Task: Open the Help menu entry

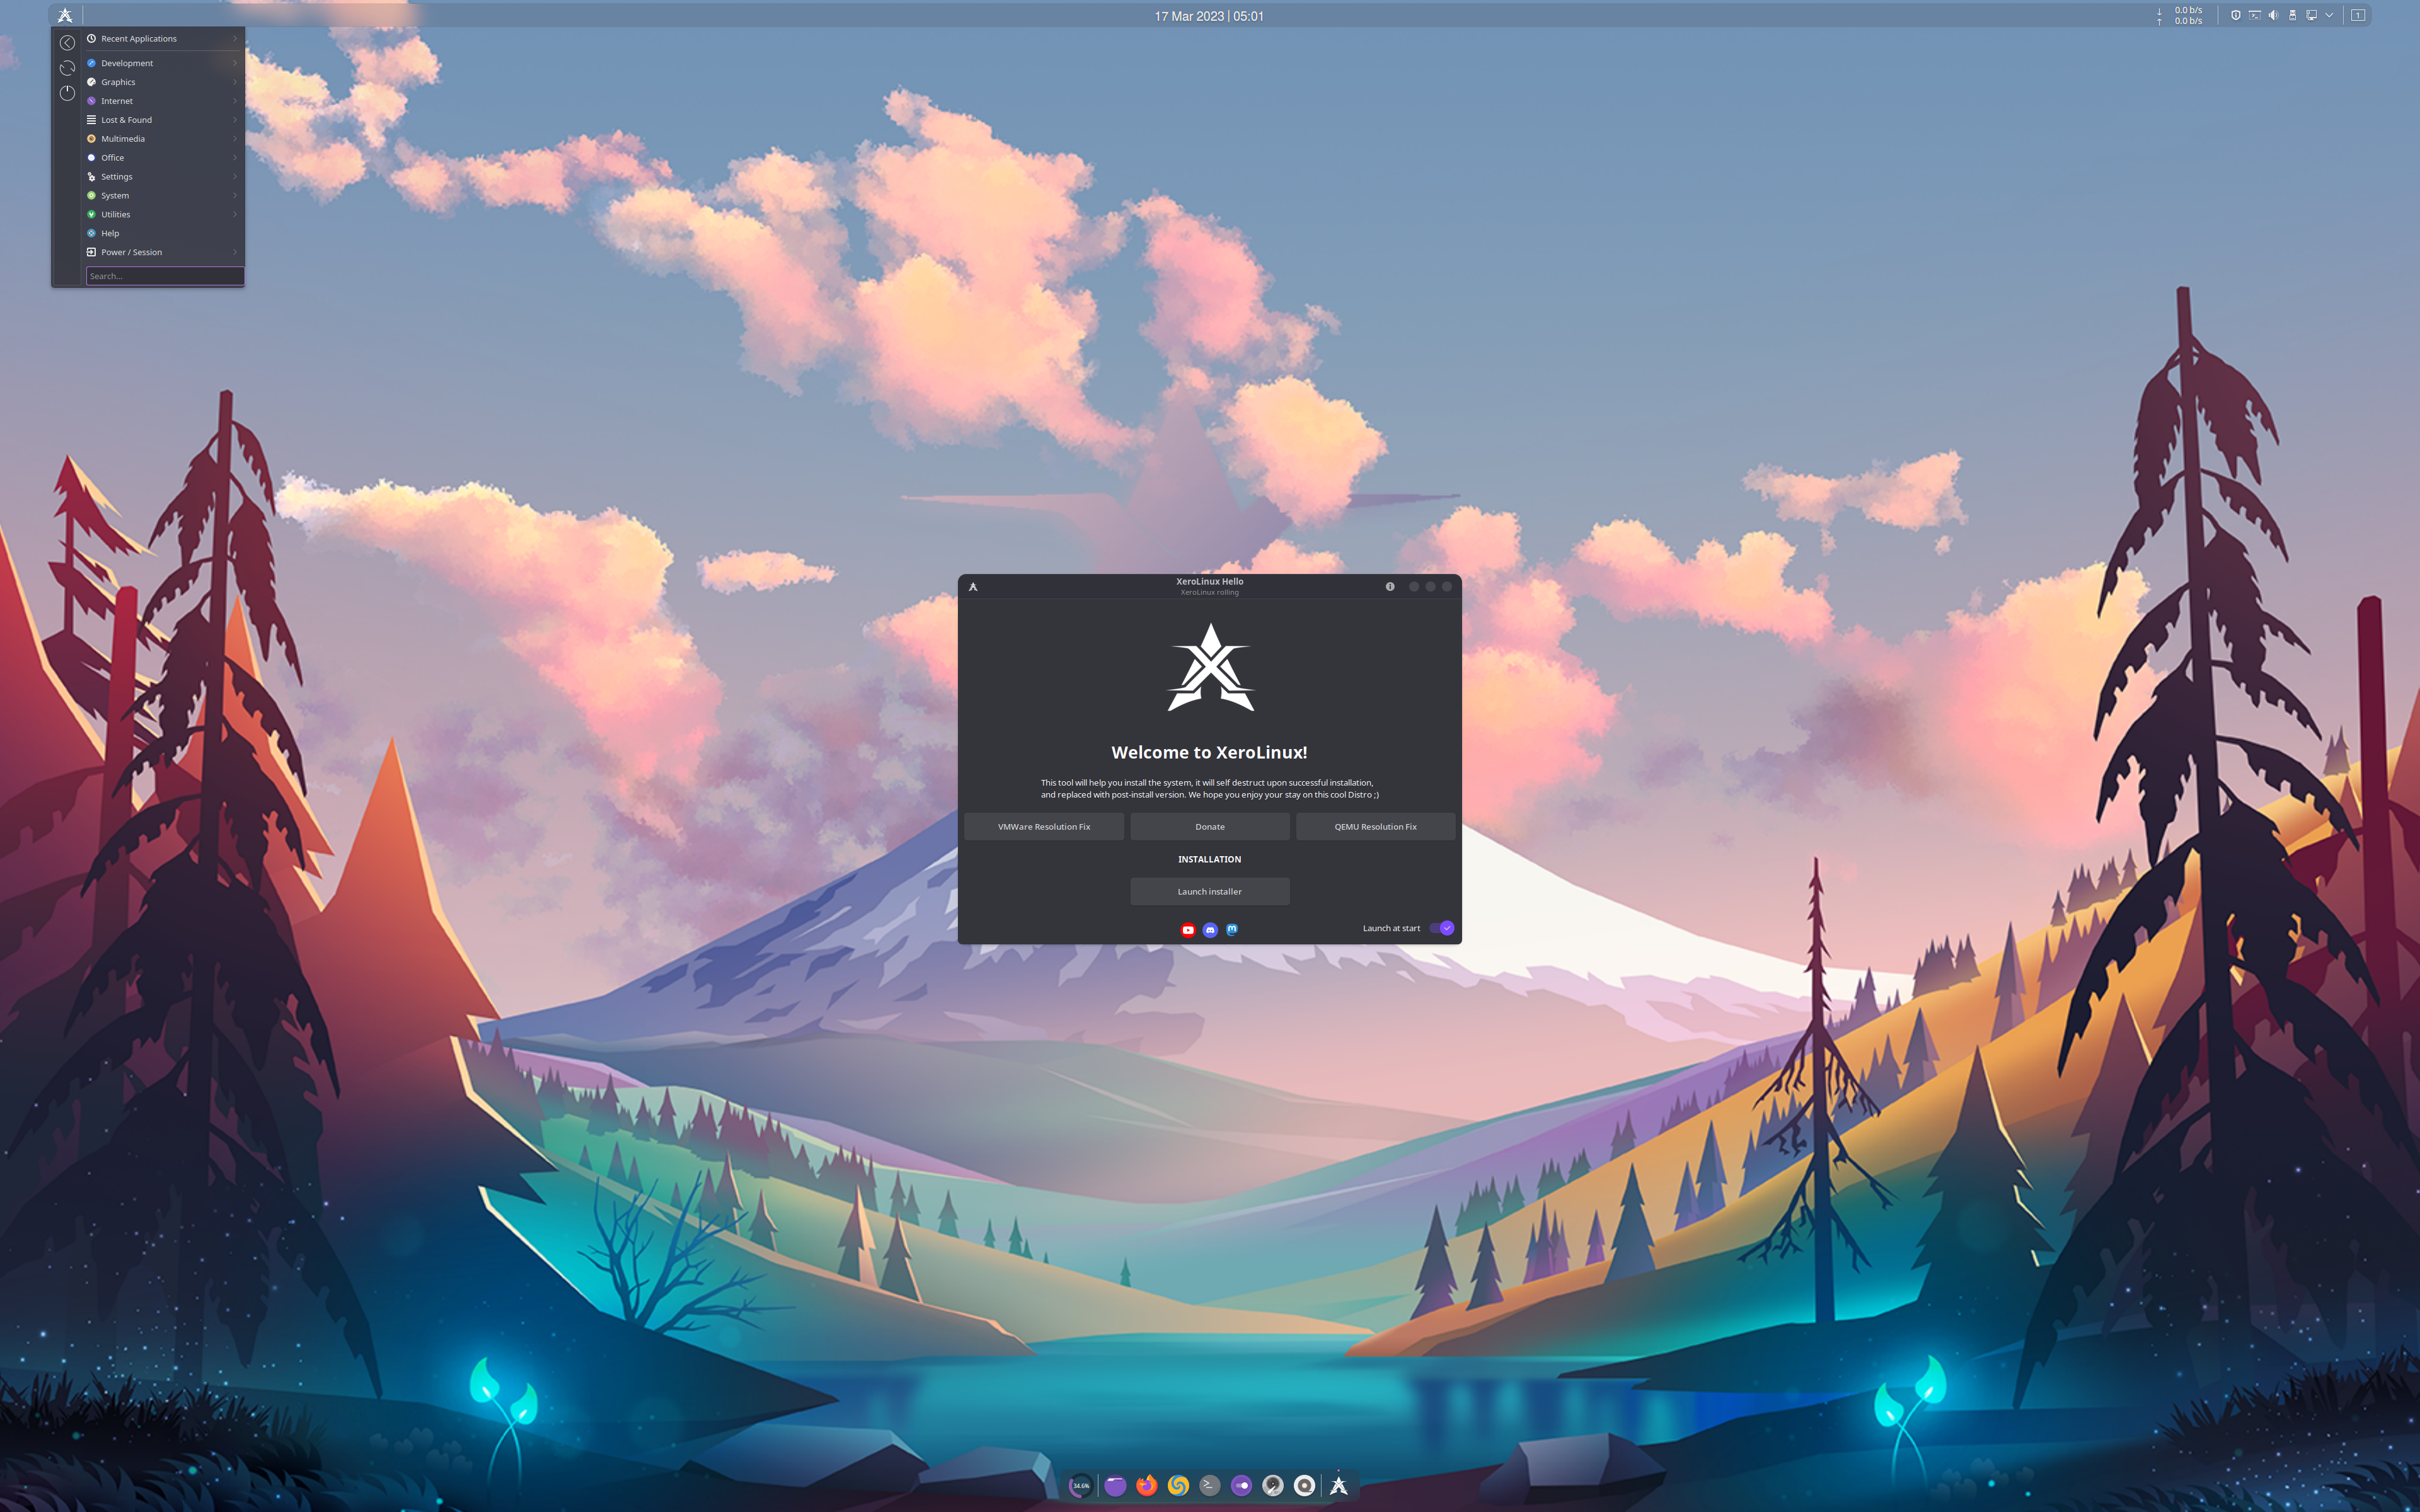Action: (x=164, y=233)
